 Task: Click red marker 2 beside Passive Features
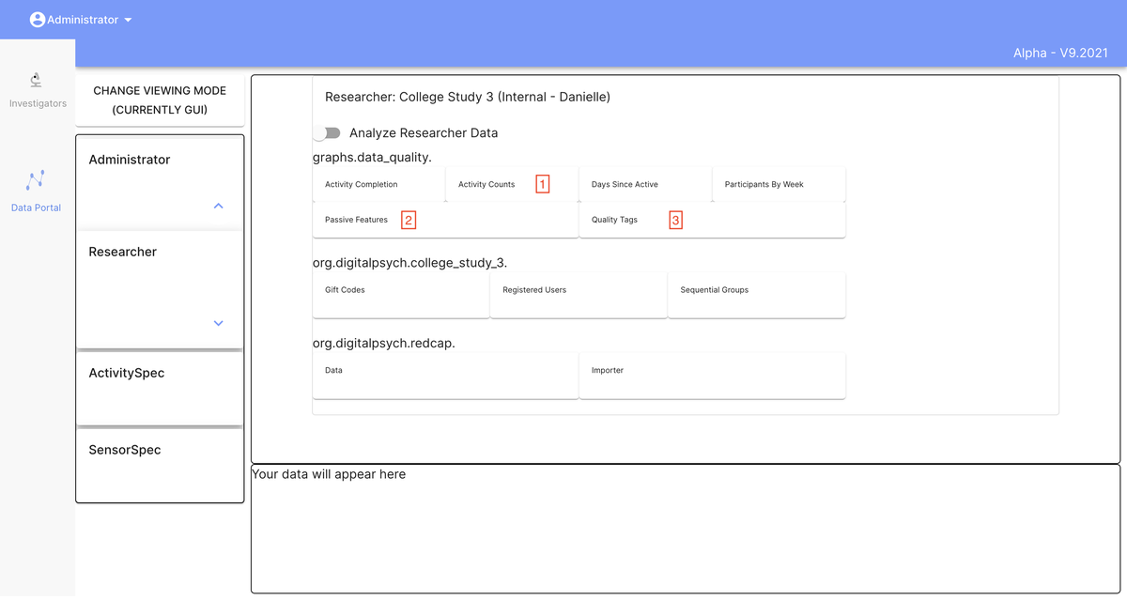(x=409, y=219)
